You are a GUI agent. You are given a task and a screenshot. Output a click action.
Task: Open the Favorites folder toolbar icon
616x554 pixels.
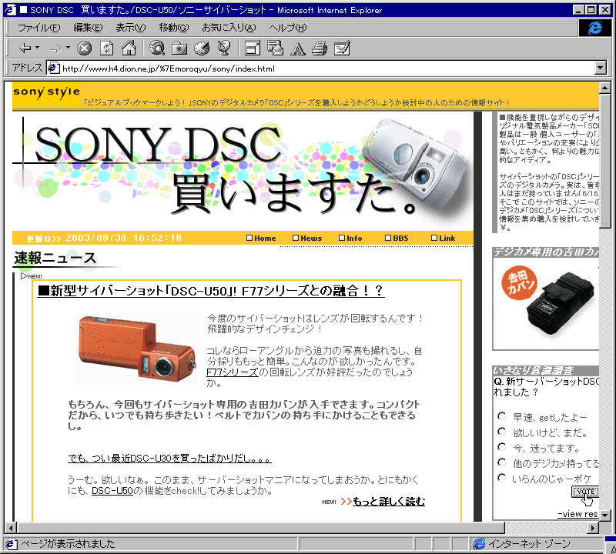(179, 48)
